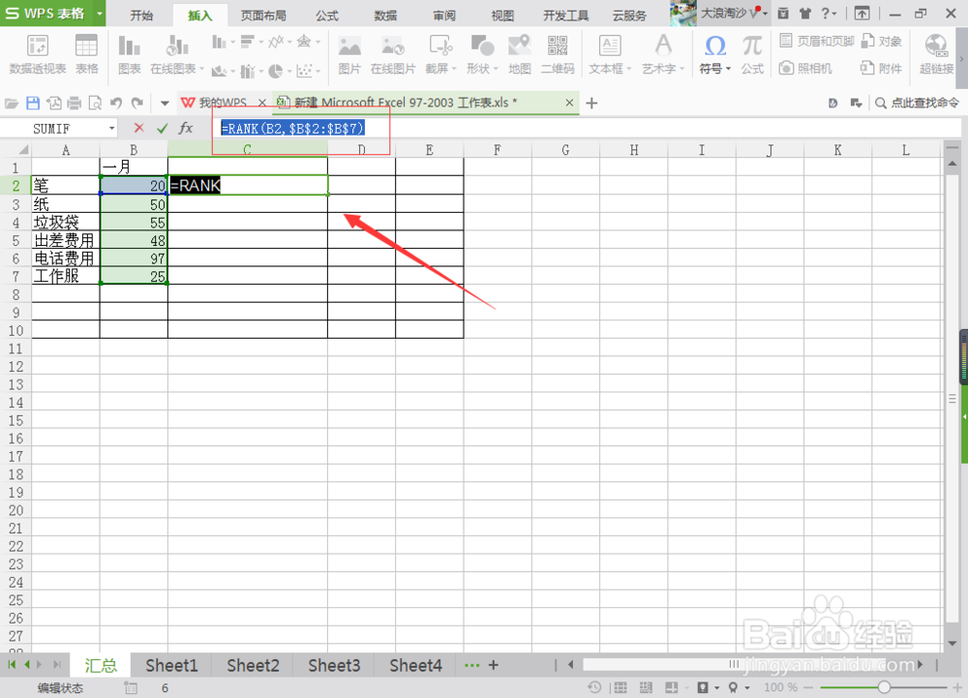Expand the 文本框 dropdown arrow
Image resolution: width=968 pixels, height=698 pixels.
pyautogui.click(x=629, y=69)
